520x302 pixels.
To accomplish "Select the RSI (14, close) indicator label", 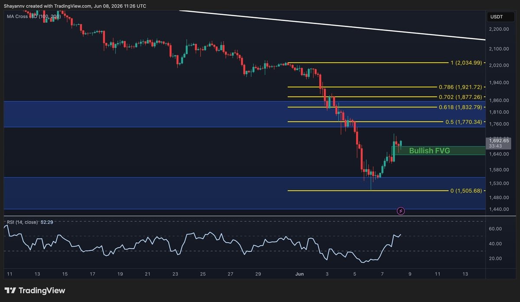I will click(x=22, y=222).
